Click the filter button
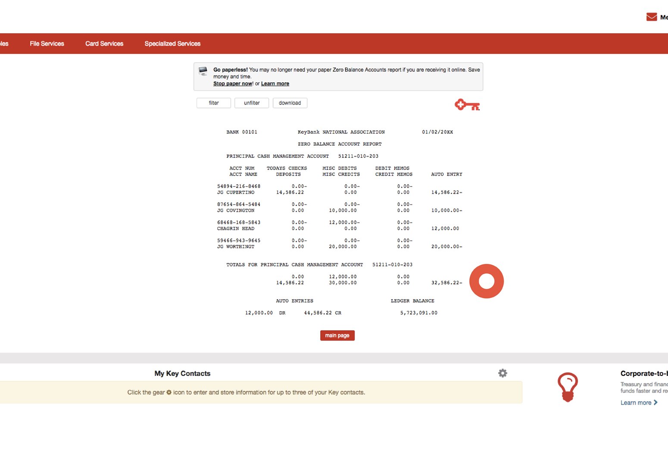The height and width of the screenshot is (468, 668). 213,103
